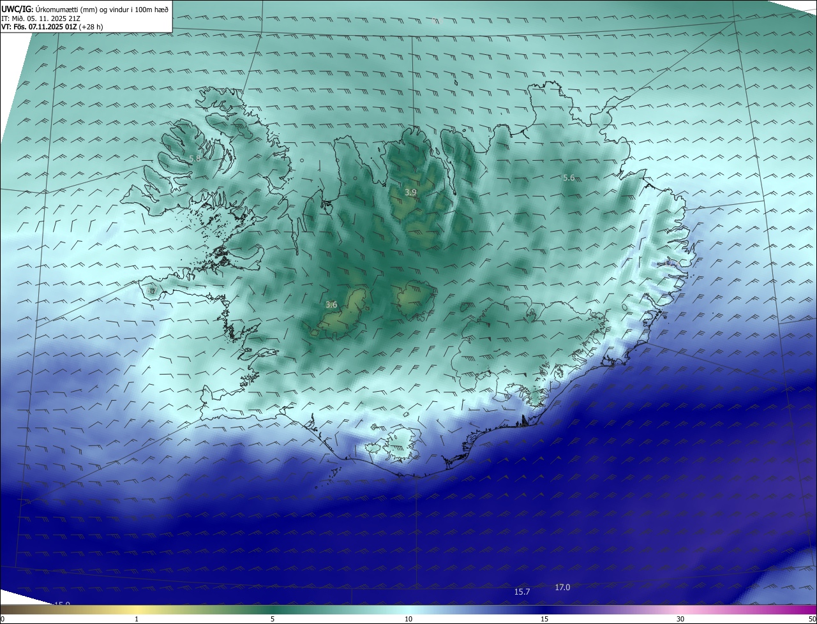Screen dimensions: 817x624
Task: Click the colorbar tick label 1
Action: point(137,620)
